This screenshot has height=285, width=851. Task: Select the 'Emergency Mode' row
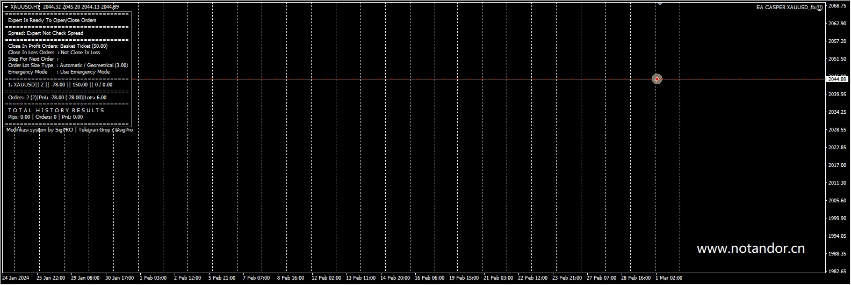click(x=59, y=72)
